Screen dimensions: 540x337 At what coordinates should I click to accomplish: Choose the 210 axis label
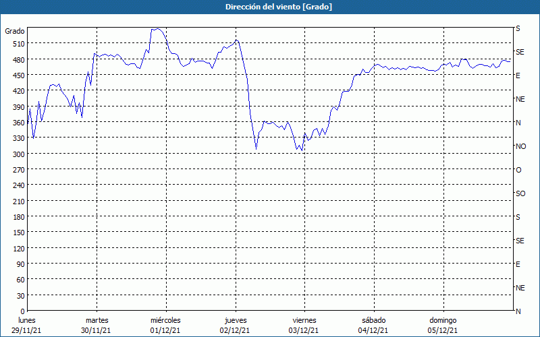pyautogui.click(x=20, y=202)
